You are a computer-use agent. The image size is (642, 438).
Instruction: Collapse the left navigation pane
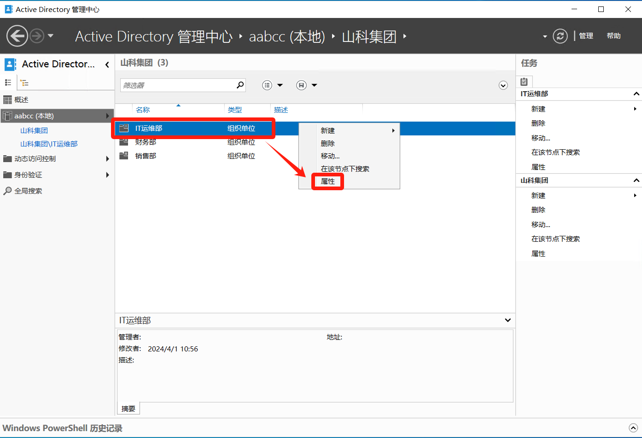click(x=107, y=64)
